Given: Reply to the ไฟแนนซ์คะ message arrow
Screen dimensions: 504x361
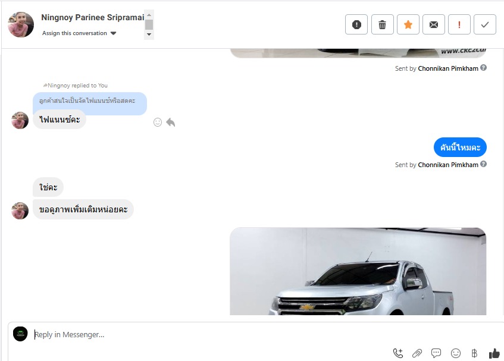Looking at the screenshot, I should (171, 122).
